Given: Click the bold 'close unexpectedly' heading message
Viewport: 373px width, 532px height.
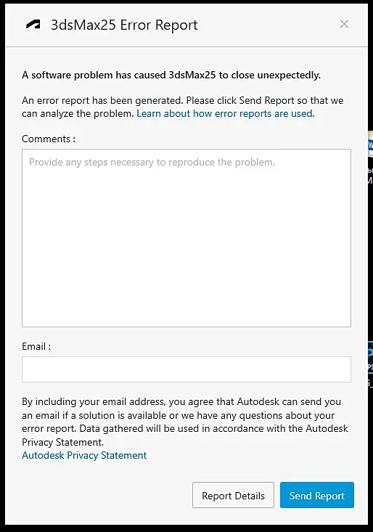Looking at the screenshot, I should point(171,75).
